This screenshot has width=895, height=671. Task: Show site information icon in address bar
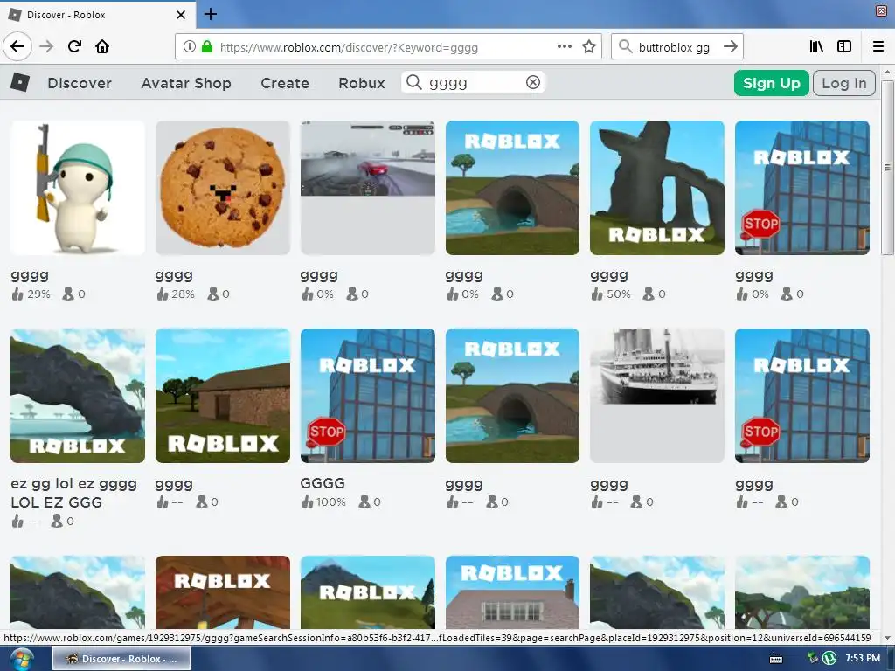point(190,46)
